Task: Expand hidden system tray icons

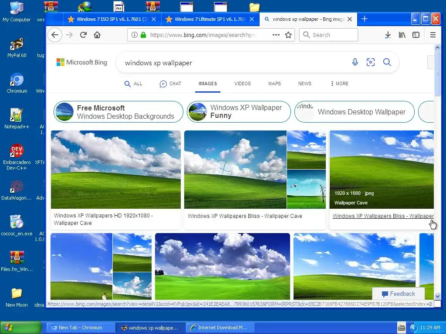Action: tap(413, 328)
